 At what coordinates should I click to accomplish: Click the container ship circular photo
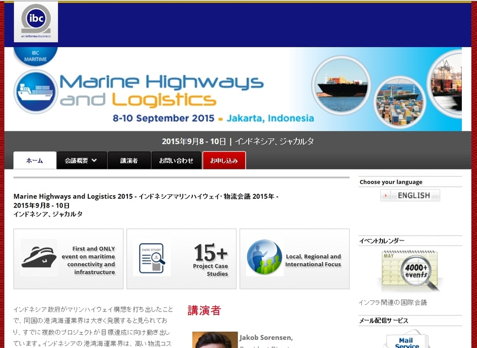341,85
